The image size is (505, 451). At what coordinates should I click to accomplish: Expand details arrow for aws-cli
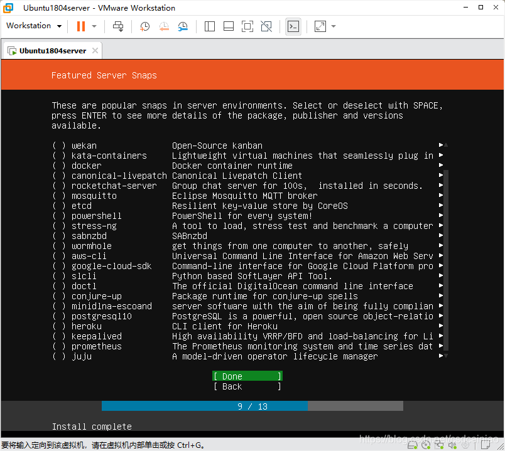point(441,255)
